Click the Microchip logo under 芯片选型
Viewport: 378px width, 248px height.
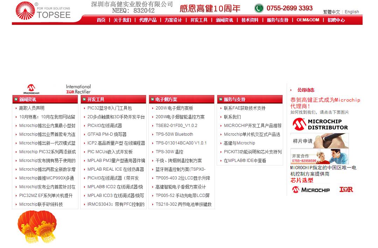click(x=311, y=190)
